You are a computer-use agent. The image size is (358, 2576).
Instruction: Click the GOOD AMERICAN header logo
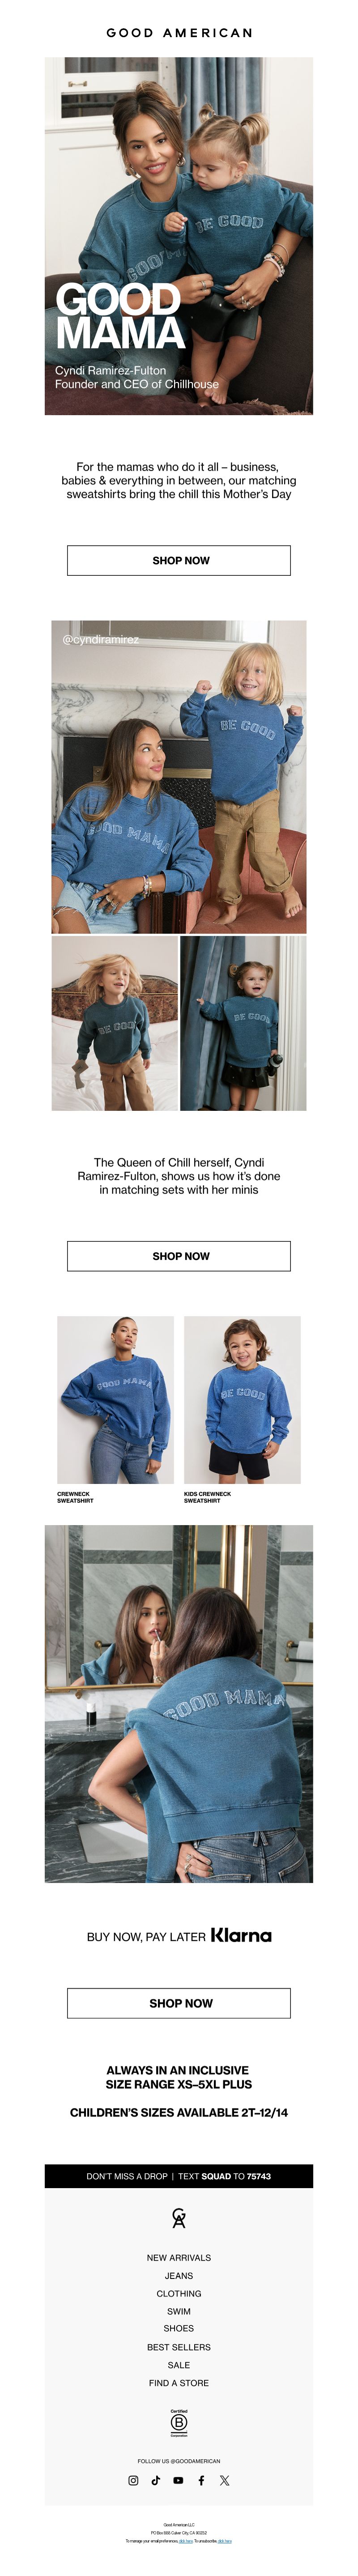(179, 32)
